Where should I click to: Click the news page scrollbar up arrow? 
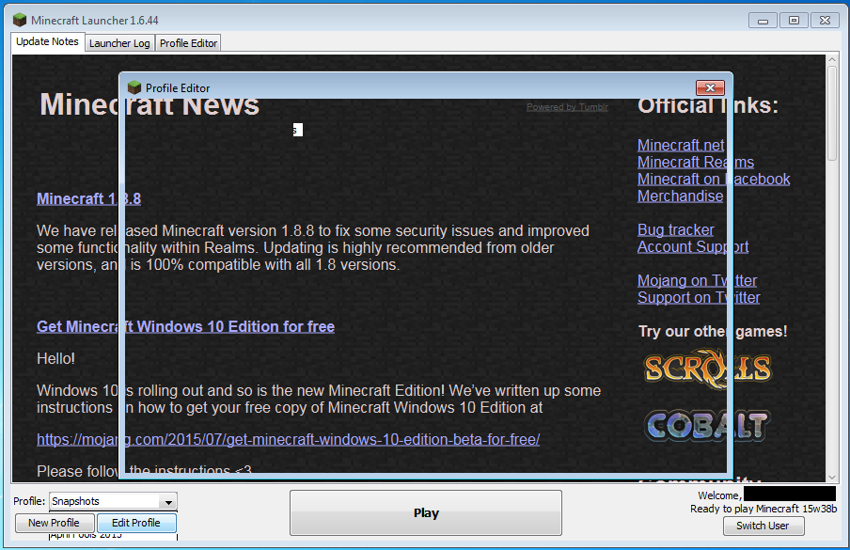tap(832, 60)
